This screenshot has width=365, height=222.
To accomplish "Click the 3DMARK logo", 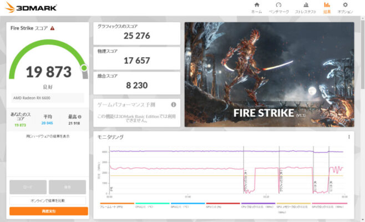I will pos(31,8).
